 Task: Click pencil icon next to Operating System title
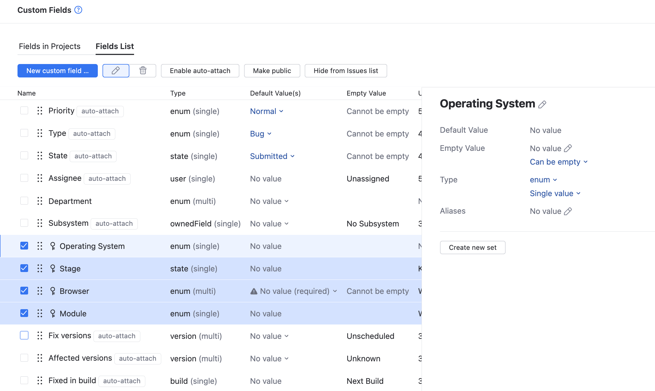[x=542, y=104]
